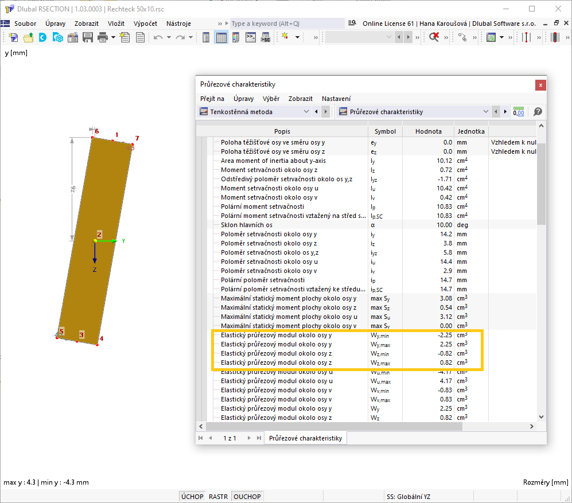Open a file via the folder icon
Image resolution: width=572 pixels, height=503 pixels.
pos(28,37)
